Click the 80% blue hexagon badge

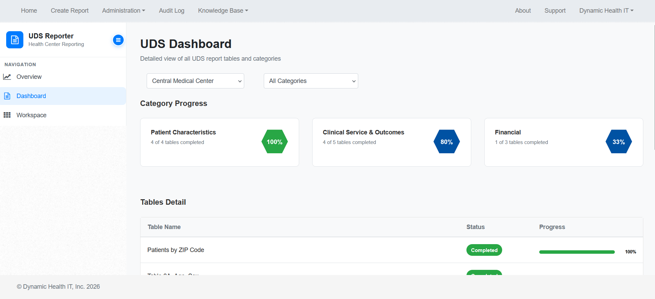(447, 142)
